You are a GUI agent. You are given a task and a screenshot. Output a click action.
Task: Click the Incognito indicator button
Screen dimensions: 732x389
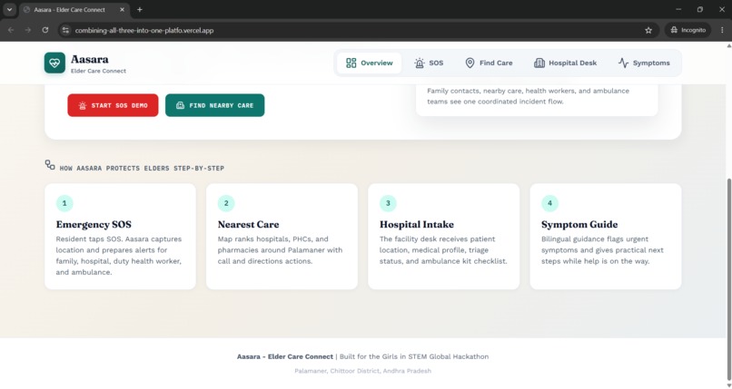click(x=688, y=30)
